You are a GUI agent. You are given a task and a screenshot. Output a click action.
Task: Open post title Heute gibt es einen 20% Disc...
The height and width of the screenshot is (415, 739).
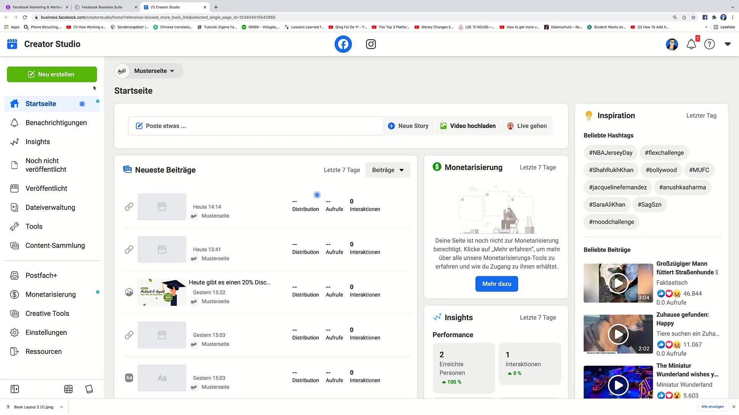pyautogui.click(x=229, y=282)
